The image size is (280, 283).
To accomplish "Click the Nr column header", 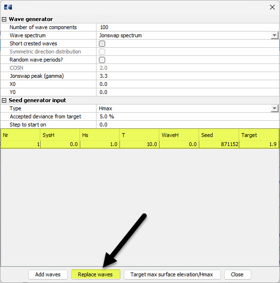I will [21, 135].
